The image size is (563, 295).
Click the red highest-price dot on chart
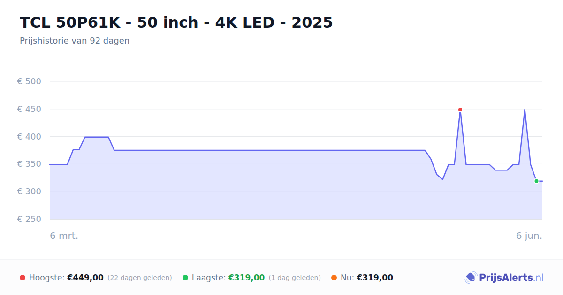pos(460,110)
